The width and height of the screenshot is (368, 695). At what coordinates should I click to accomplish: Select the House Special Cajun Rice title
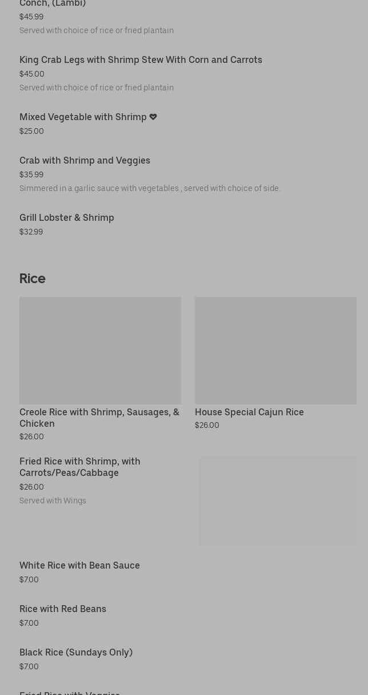(249, 412)
